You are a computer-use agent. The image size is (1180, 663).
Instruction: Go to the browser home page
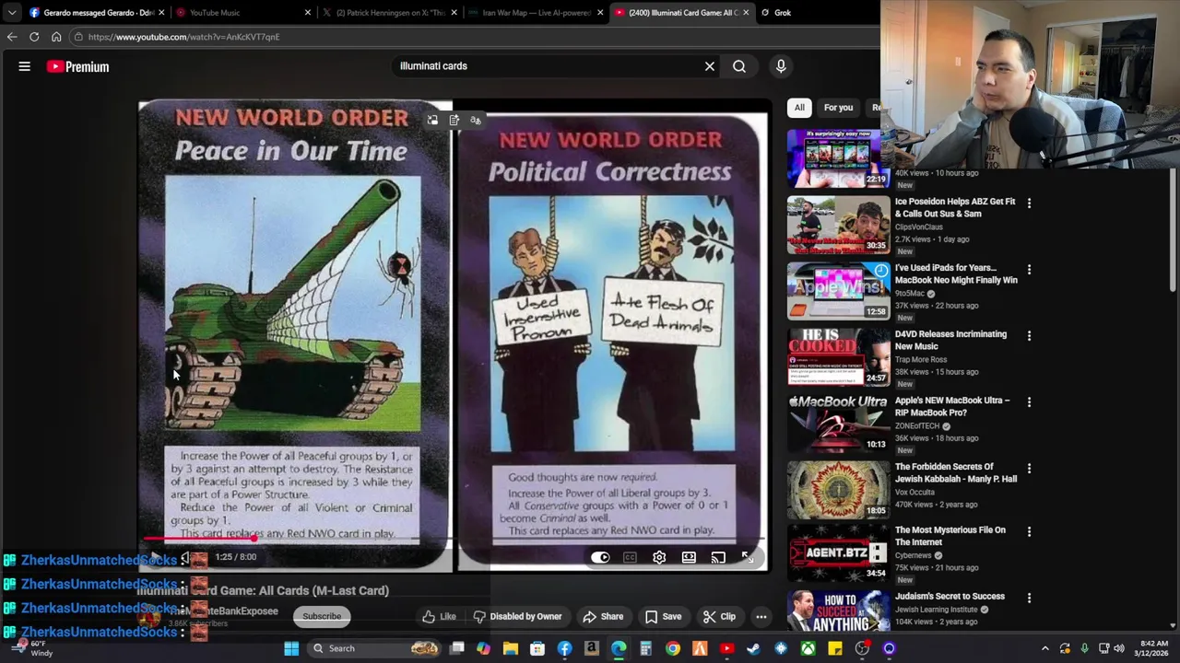(x=56, y=37)
